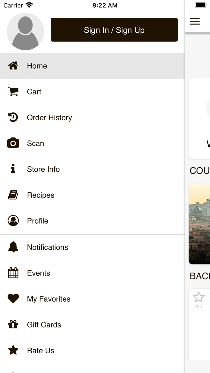The width and height of the screenshot is (210, 373).
Task: Open the Profile menu item
Action: [37, 221]
